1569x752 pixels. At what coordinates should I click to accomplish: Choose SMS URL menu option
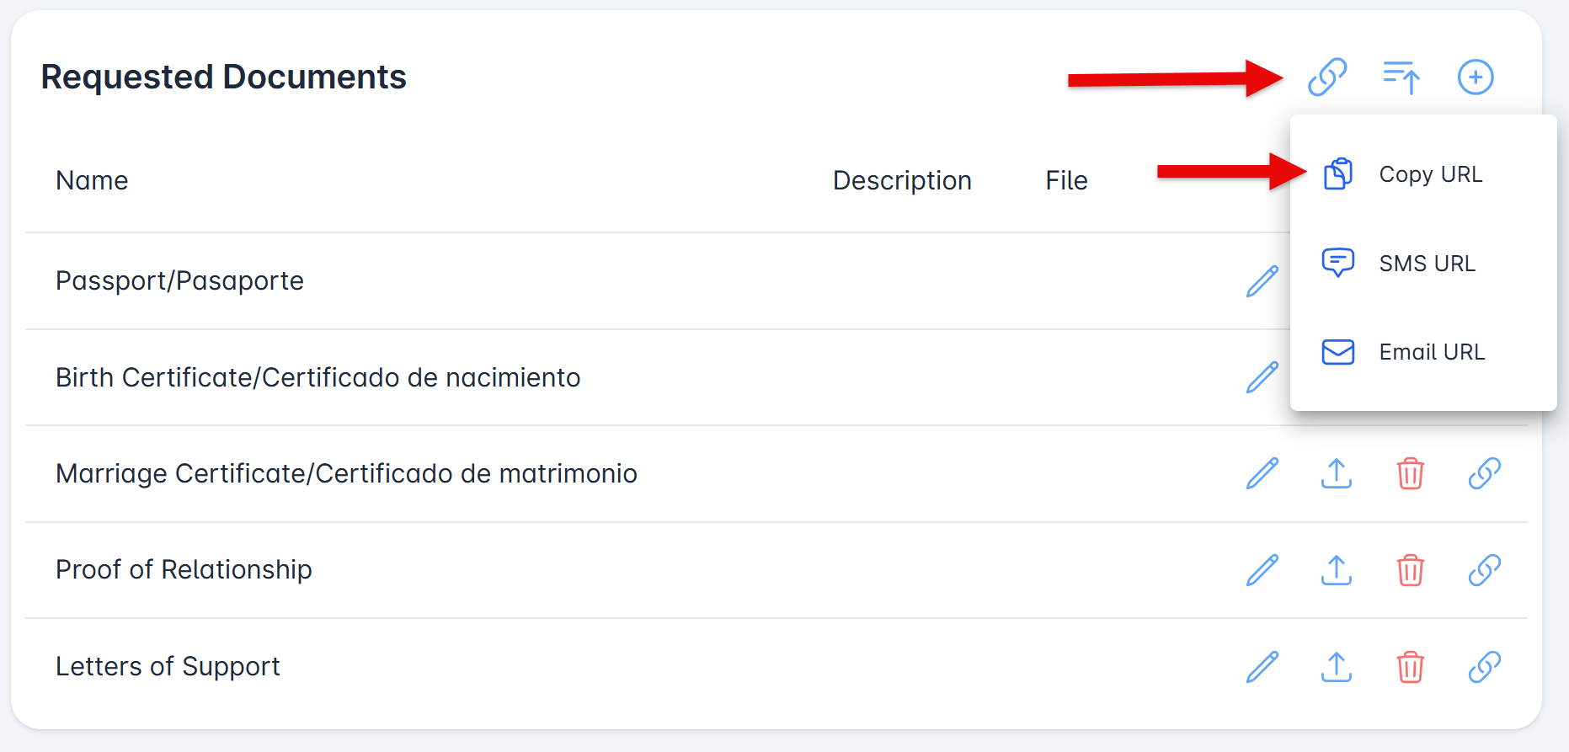tap(1426, 264)
